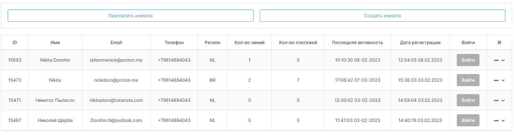Log in as Nikita Dorohin via Войти
514x135 pixels.
pyautogui.click(x=468, y=60)
